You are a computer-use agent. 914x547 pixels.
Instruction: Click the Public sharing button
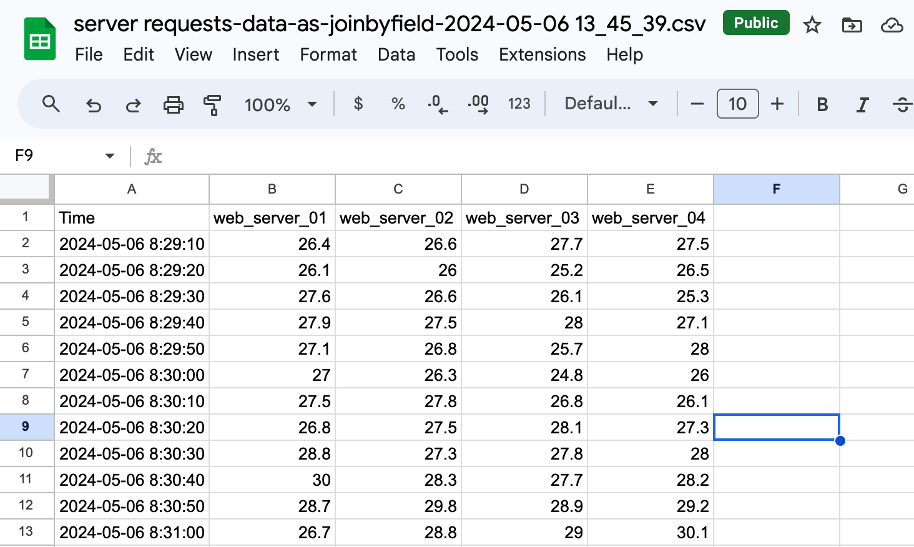756,23
